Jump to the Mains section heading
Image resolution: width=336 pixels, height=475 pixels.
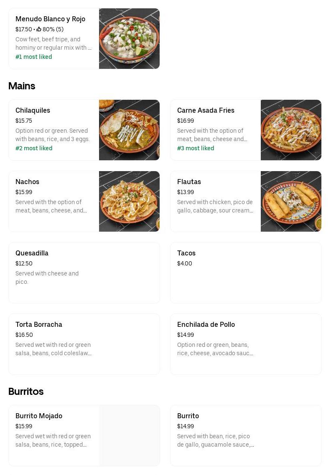pyautogui.click(x=22, y=86)
